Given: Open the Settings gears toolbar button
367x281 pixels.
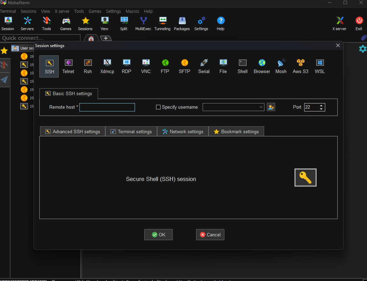Looking at the screenshot, I should click(201, 24).
